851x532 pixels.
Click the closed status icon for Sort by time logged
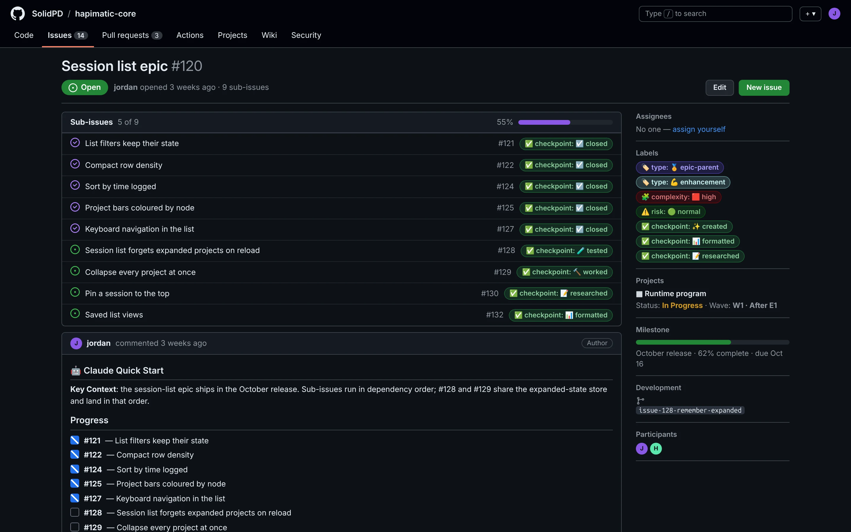(75, 185)
